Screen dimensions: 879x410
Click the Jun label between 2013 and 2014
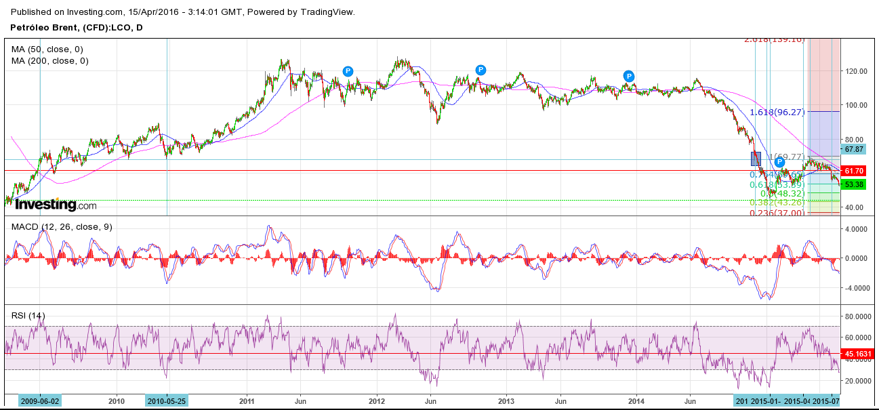561,401
